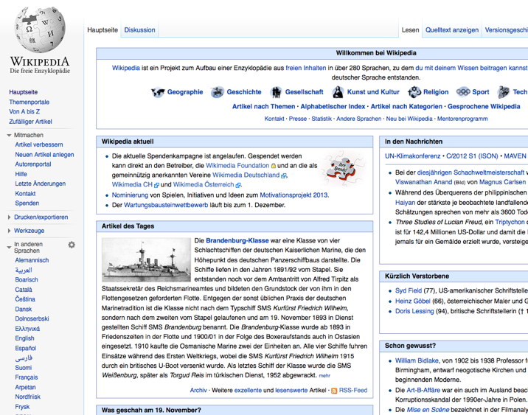The height and width of the screenshot is (415, 528).
Task: Go to Zufälliger Artikel
Action: pos(31,122)
